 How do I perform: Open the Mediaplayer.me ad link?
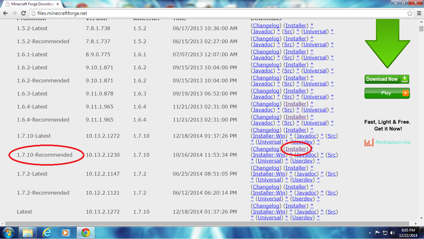387,142
